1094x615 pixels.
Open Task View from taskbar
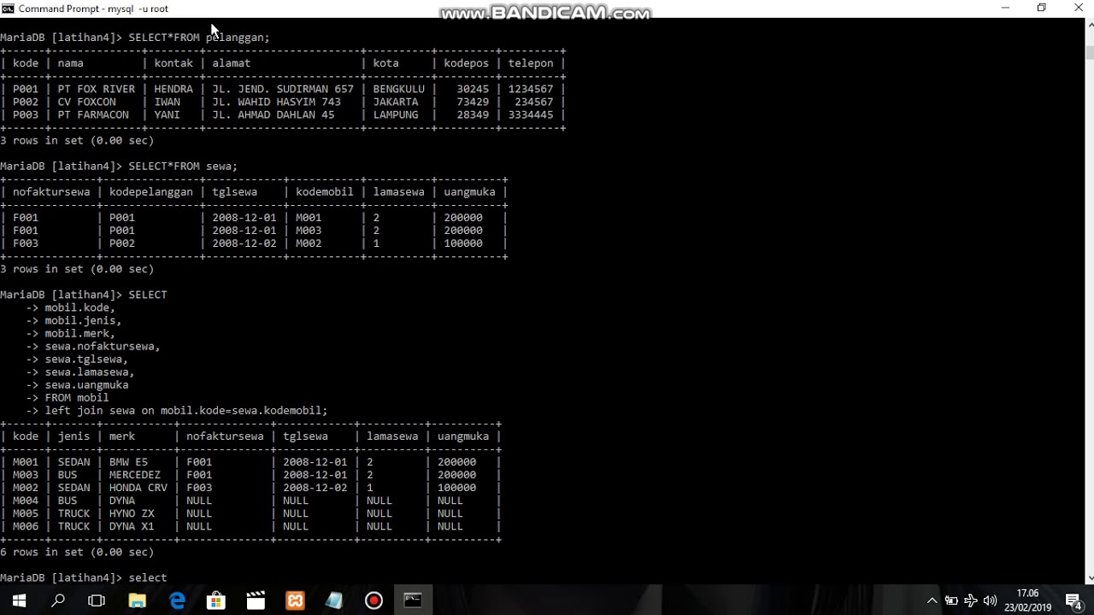pyautogui.click(x=97, y=600)
